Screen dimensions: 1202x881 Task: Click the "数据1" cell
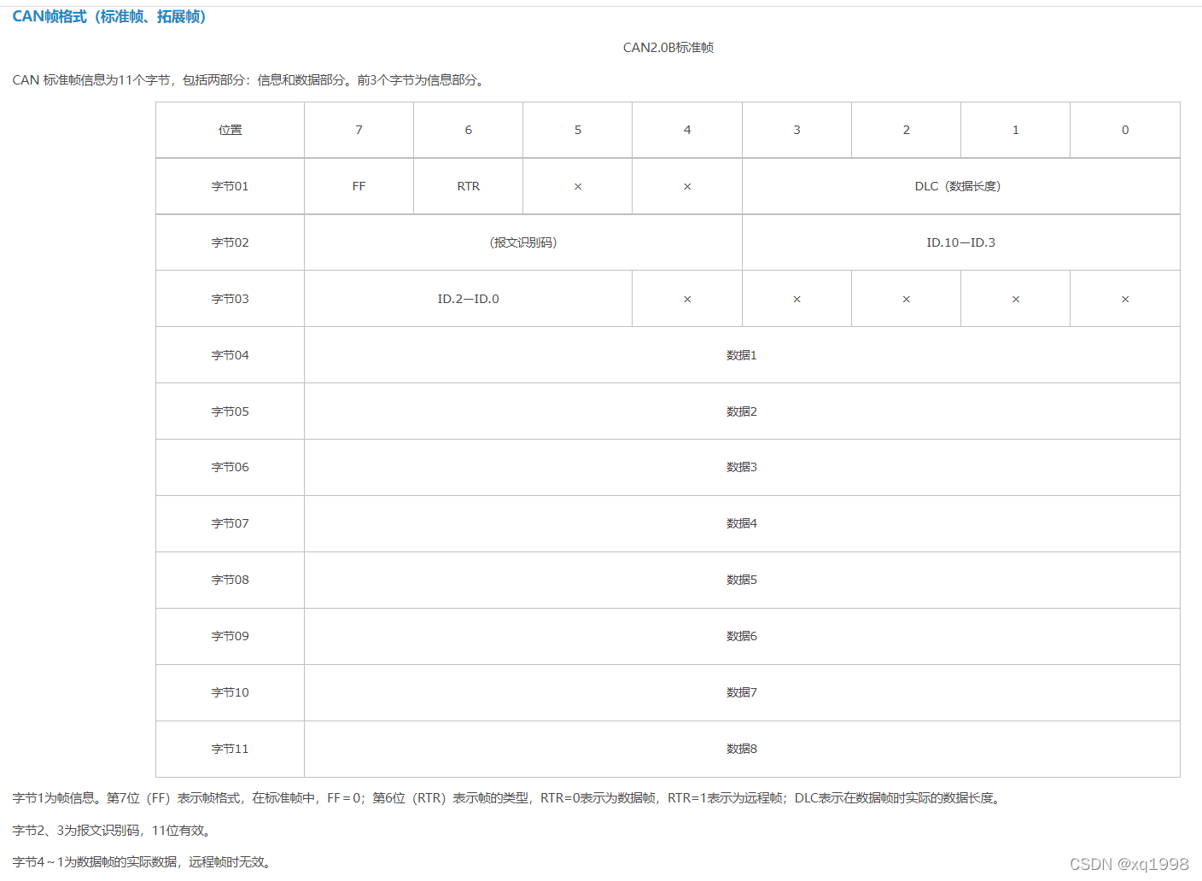click(x=742, y=355)
